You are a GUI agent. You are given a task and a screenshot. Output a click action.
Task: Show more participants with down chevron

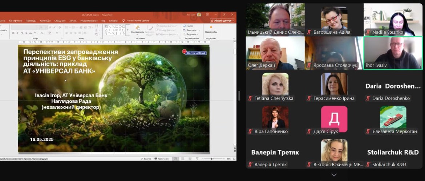(334, 175)
